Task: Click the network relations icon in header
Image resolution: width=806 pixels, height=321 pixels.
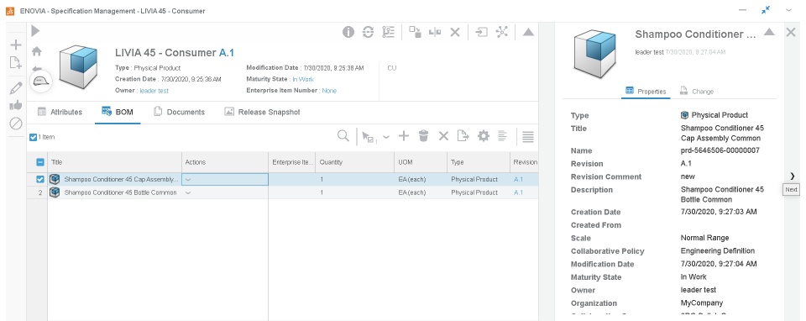Action: point(501,33)
